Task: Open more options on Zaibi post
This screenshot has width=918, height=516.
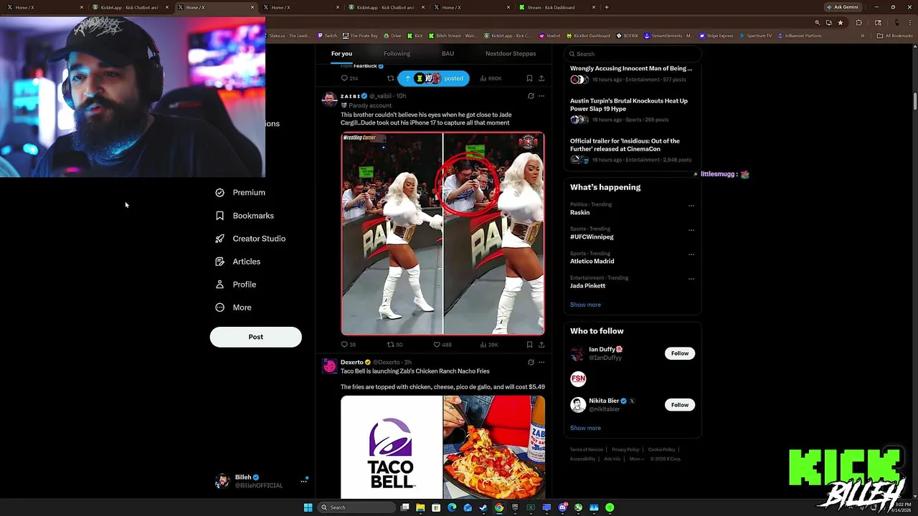Action: [x=541, y=95]
